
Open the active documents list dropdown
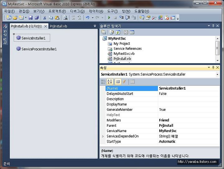click(95, 26)
